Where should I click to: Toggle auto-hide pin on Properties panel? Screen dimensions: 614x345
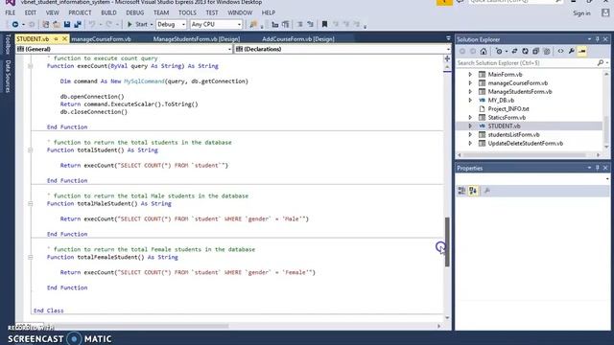[x=598, y=168]
